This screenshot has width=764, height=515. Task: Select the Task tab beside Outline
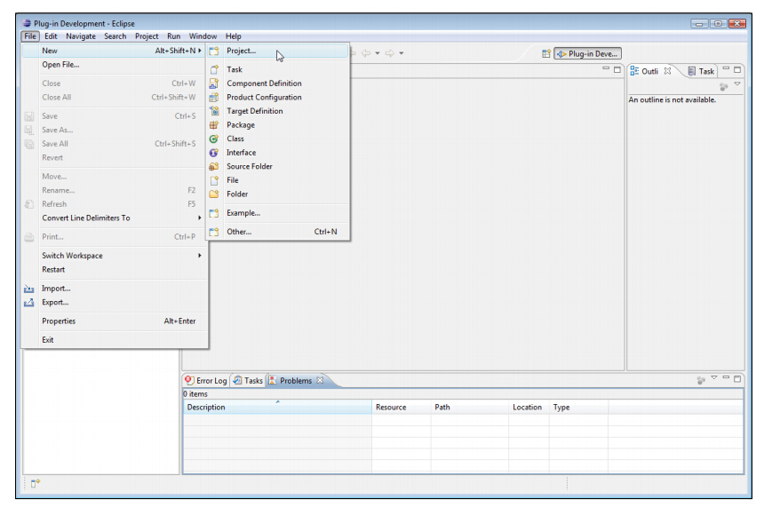701,71
